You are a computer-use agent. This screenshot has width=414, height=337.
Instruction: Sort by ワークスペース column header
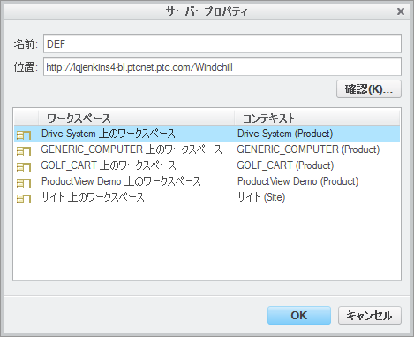click(x=136, y=118)
